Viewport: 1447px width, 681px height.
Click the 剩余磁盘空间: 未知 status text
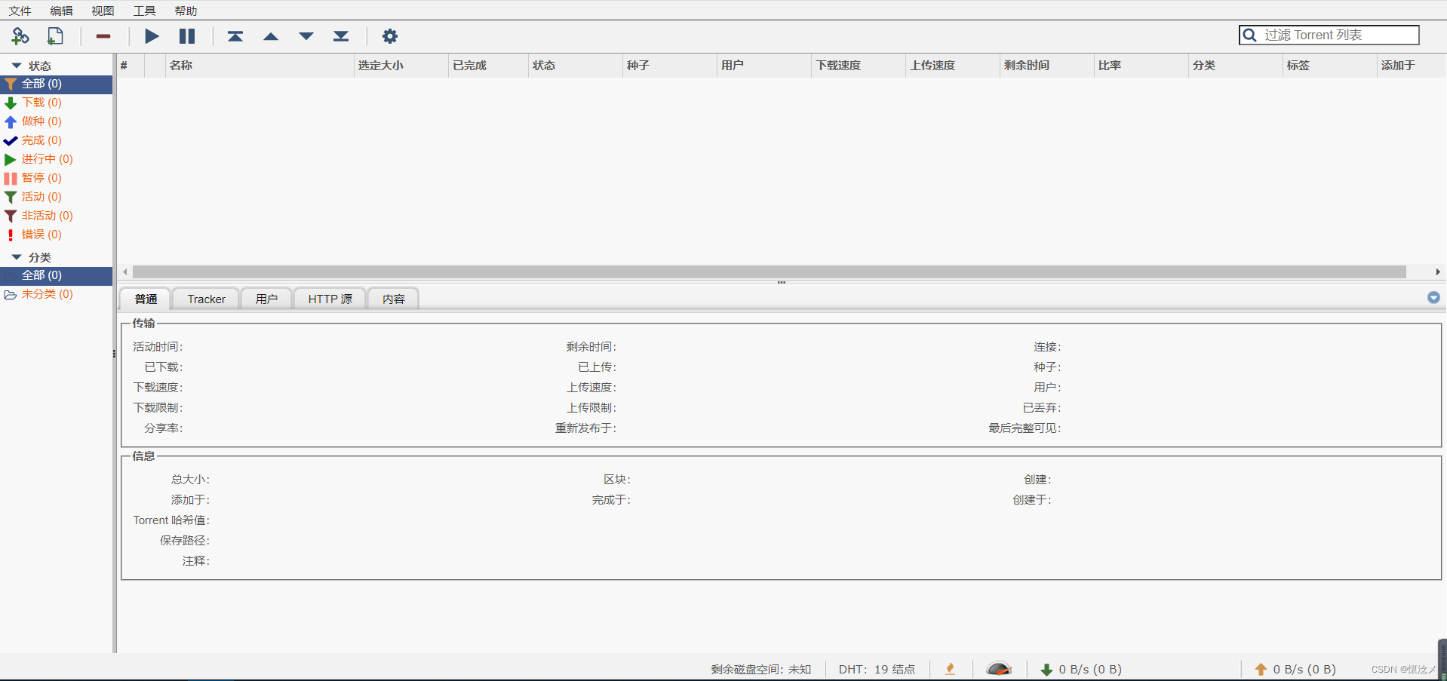(x=760, y=669)
